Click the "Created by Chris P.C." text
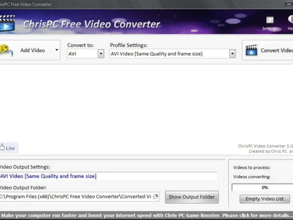Image resolution: width=293 pixels, height=220 pixels. (271, 151)
